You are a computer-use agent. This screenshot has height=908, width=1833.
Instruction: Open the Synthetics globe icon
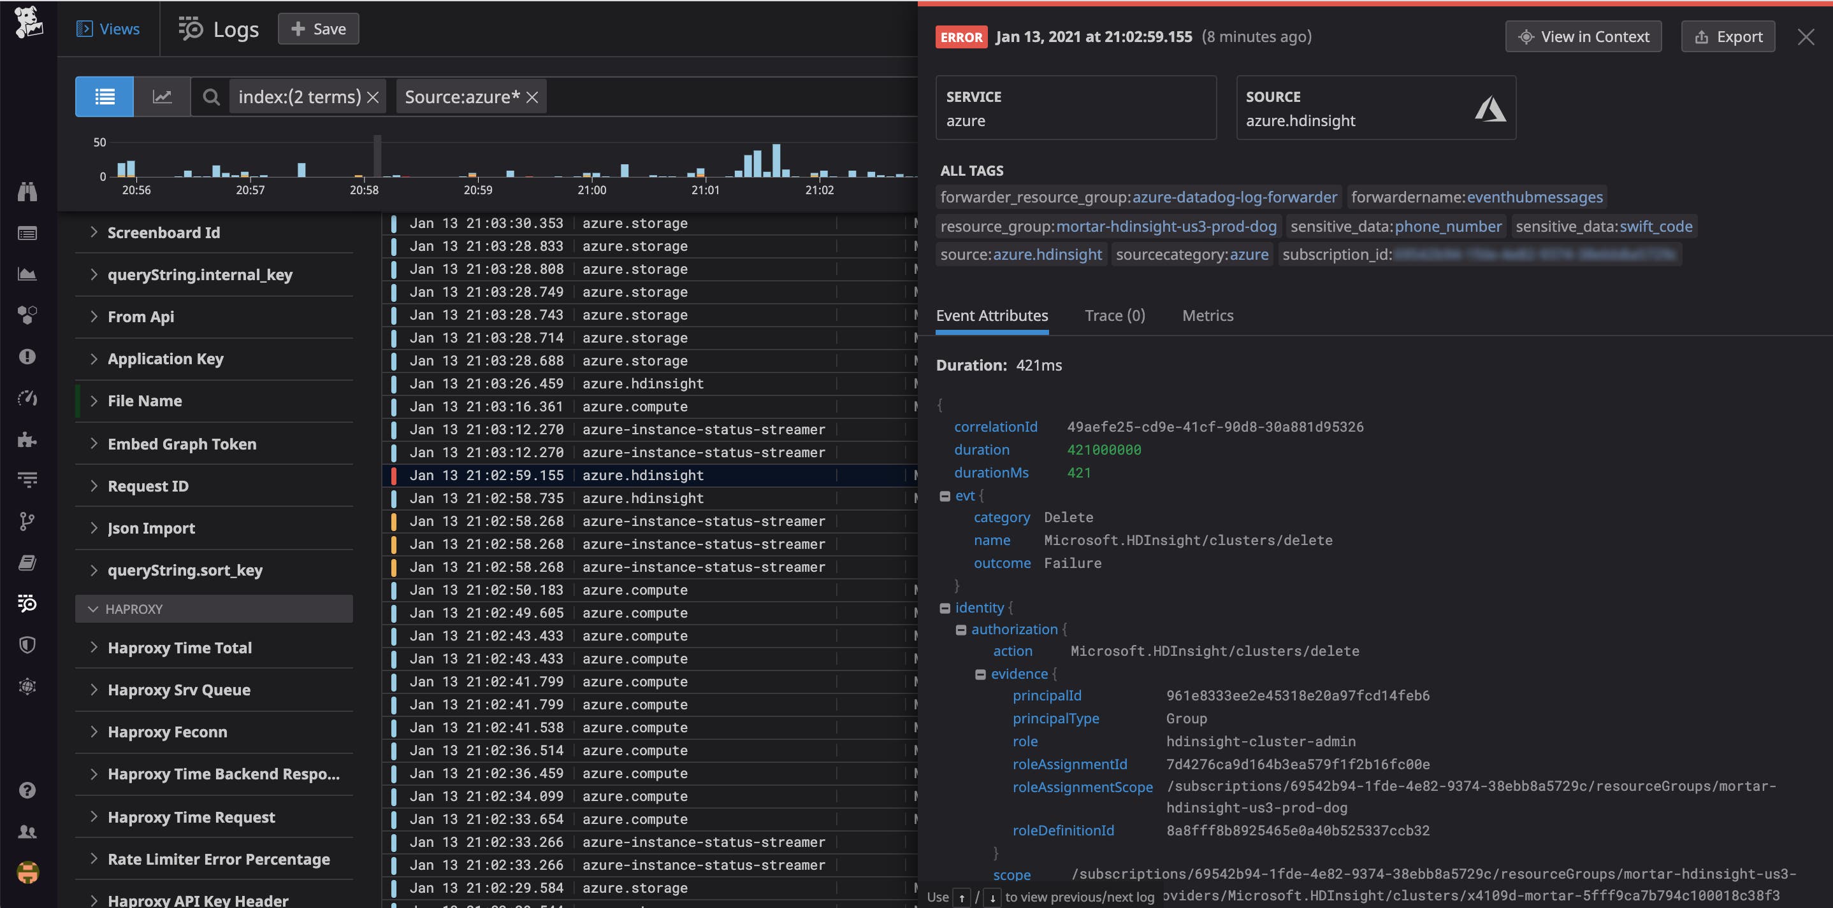click(27, 685)
